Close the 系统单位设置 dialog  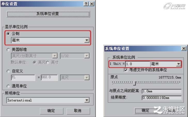(184, 48)
